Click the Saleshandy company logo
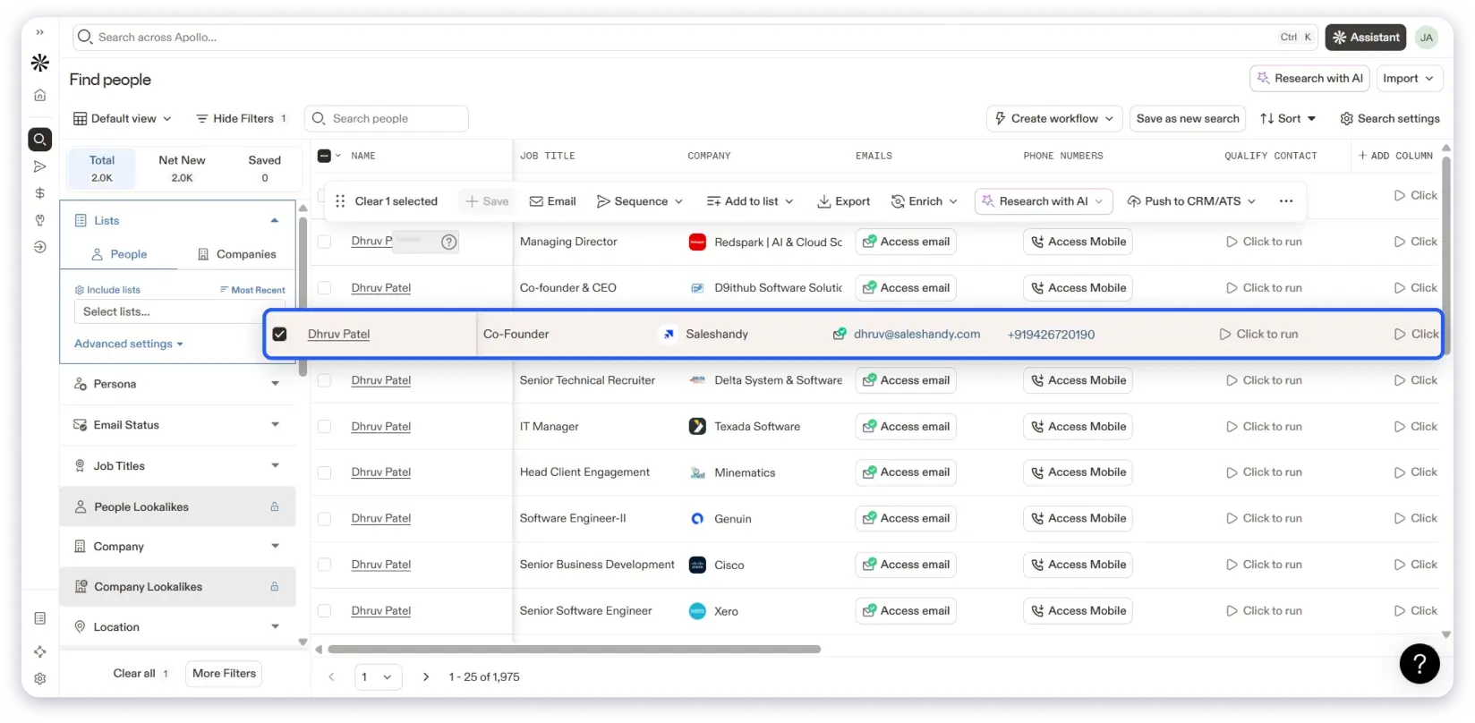This screenshot has height=723, width=1475. pyautogui.click(x=669, y=334)
